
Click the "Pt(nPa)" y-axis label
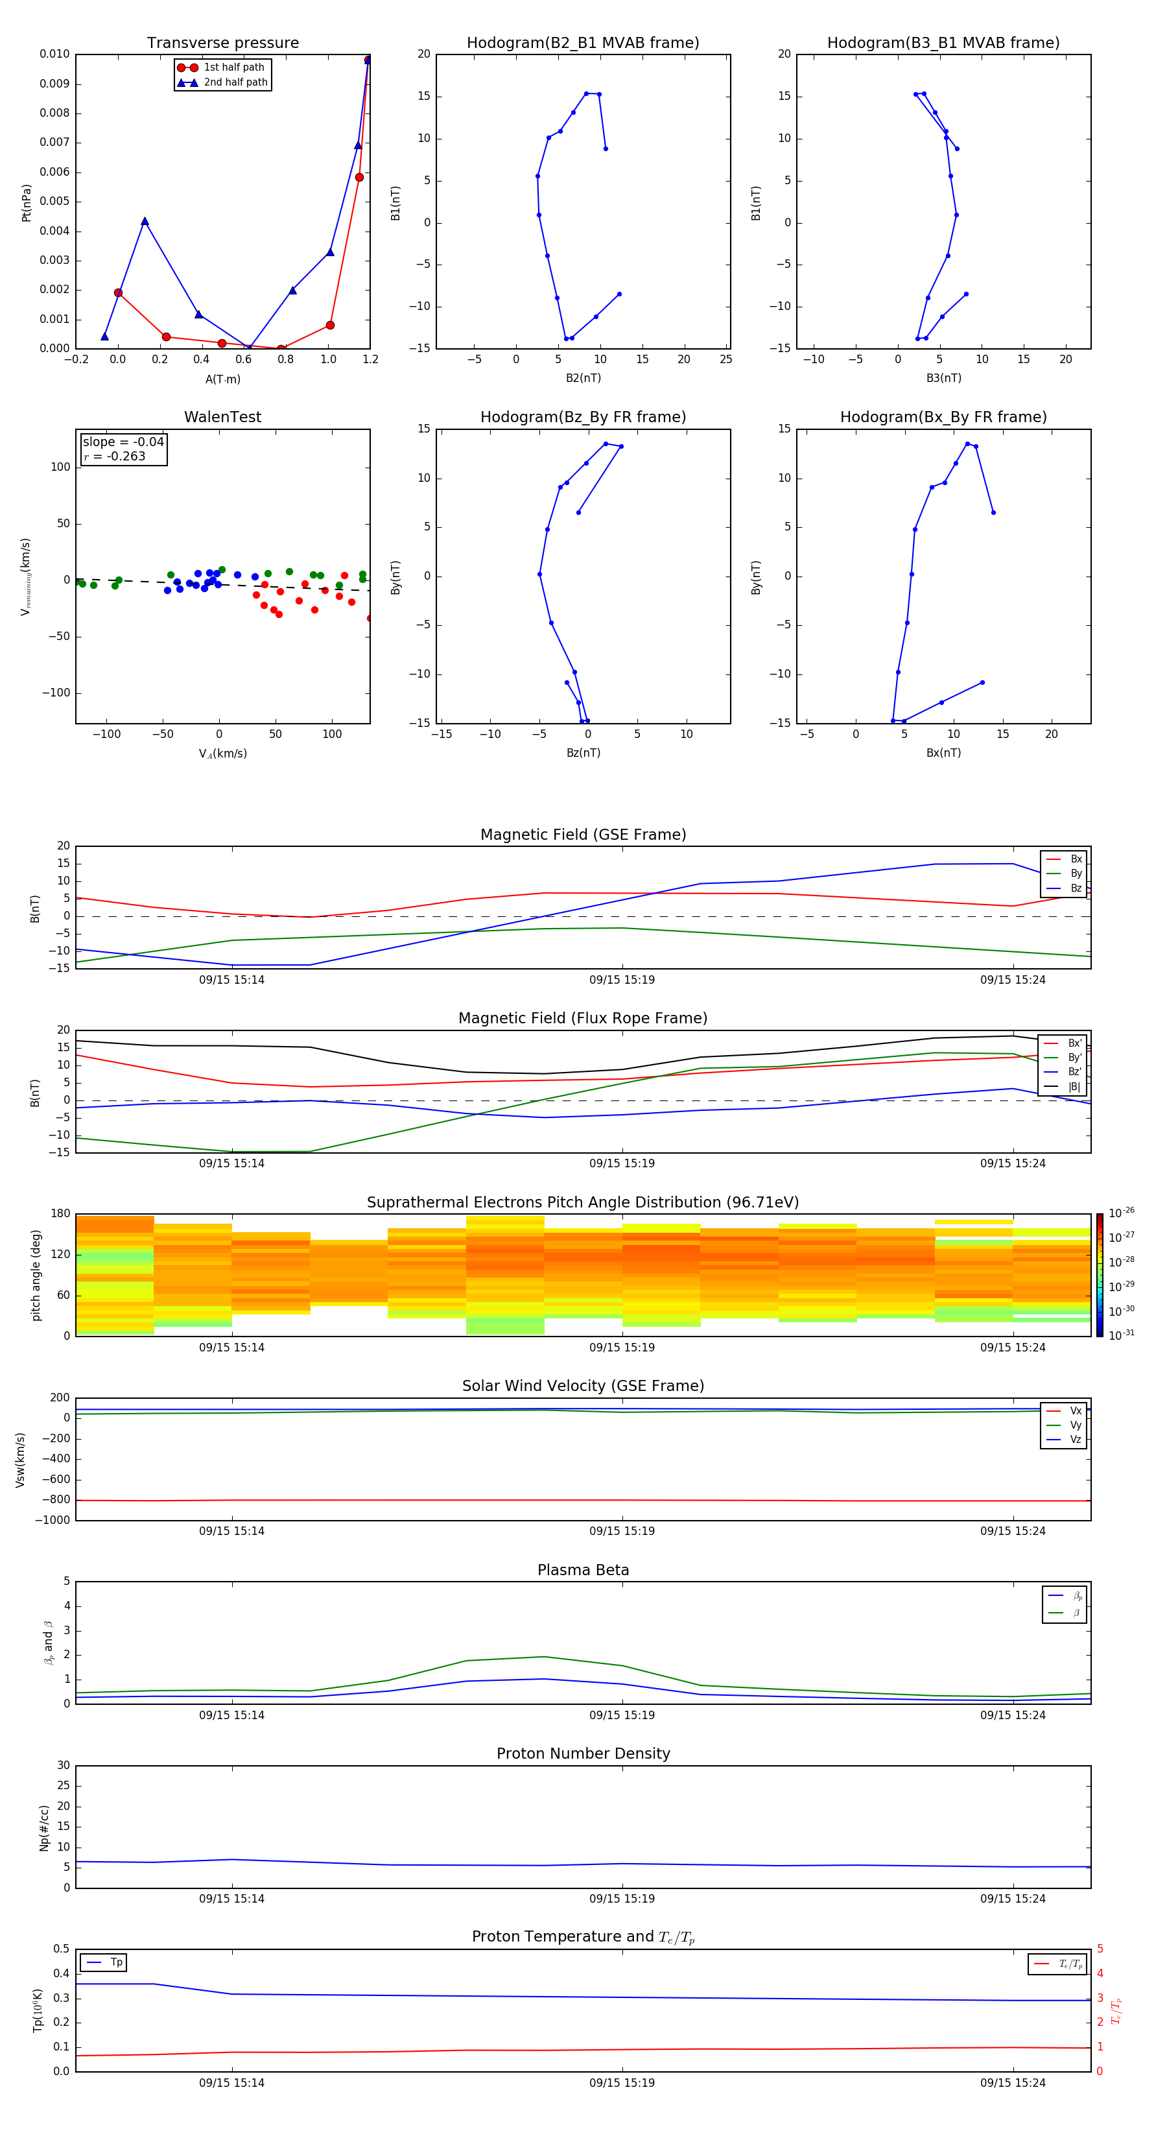point(27,203)
